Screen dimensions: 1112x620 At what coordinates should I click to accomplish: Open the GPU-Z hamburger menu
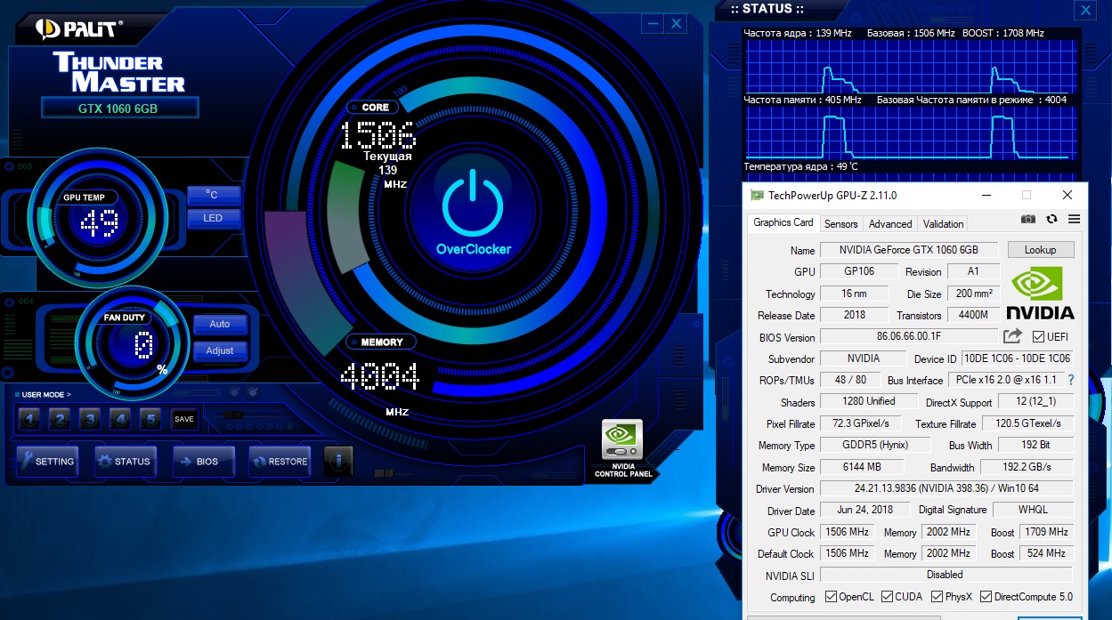pos(1074,219)
